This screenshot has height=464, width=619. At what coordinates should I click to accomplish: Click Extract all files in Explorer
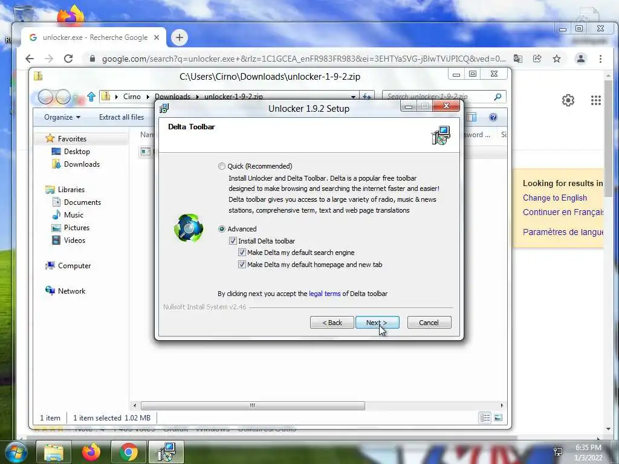(122, 117)
